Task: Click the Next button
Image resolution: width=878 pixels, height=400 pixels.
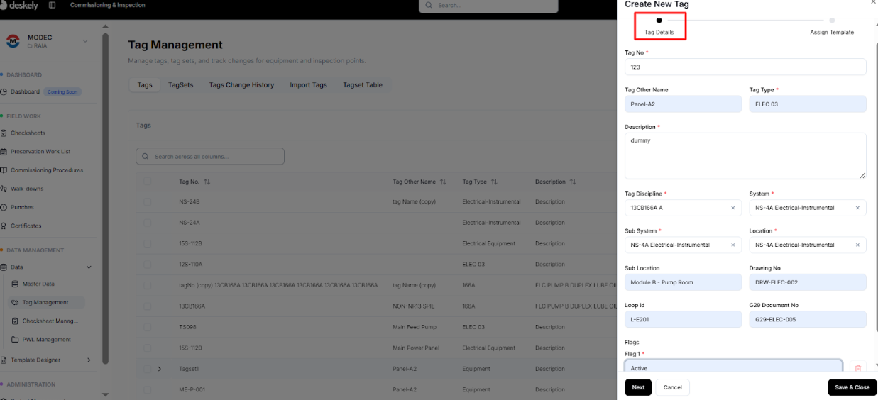Action: [x=638, y=387]
